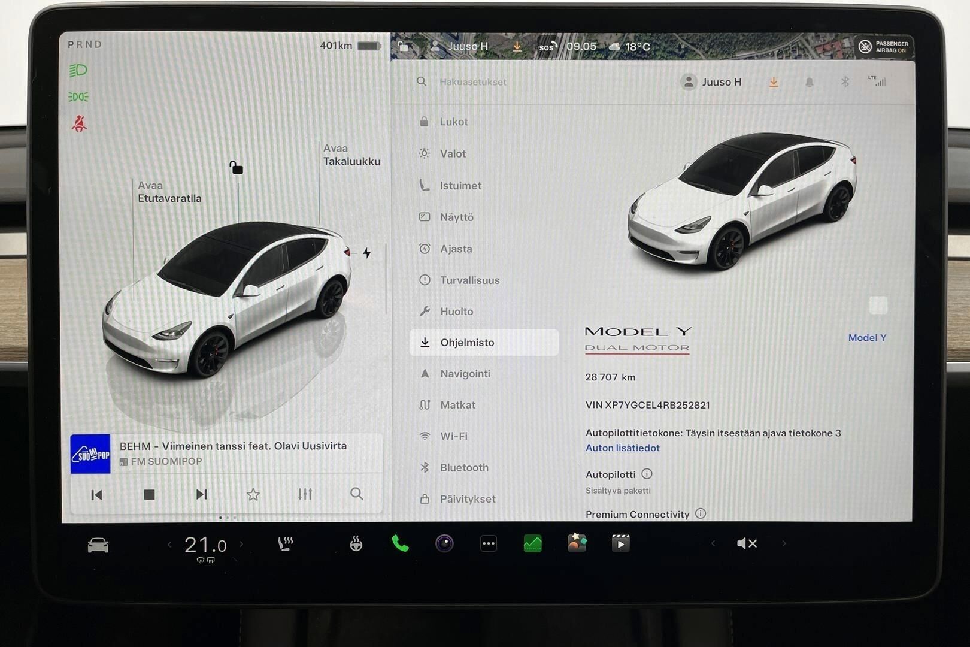Open the camera app icon

(444, 543)
